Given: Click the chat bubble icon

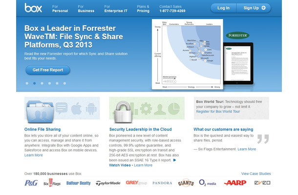Looking at the screenshot, I should [62, 108].
